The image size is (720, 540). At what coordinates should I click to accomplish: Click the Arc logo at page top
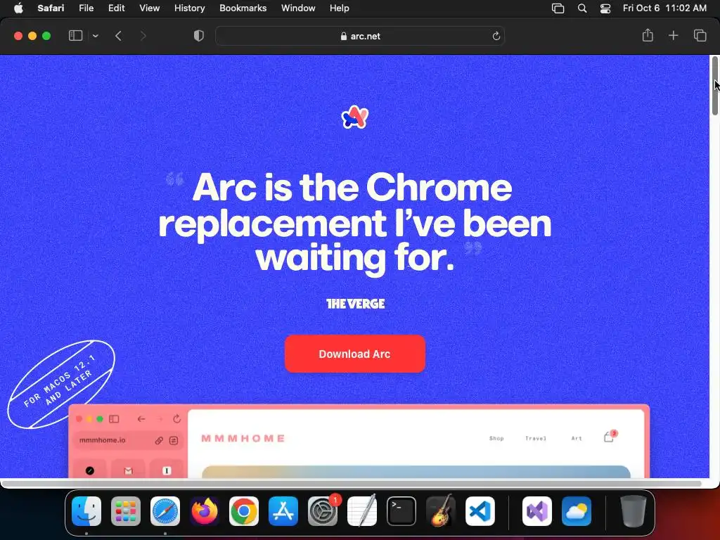(x=355, y=117)
